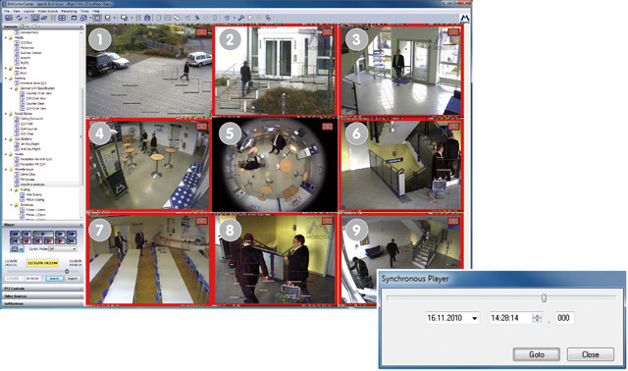Open the Recording menu

point(69,11)
